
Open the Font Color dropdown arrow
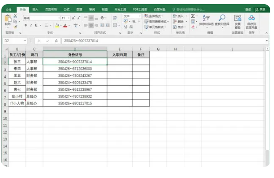pyautogui.click(x=69, y=25)
